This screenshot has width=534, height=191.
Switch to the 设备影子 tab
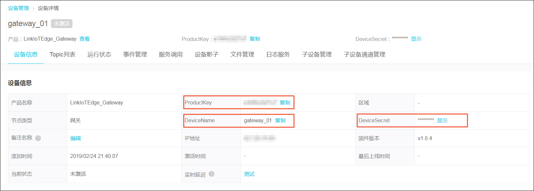[207, 55]
